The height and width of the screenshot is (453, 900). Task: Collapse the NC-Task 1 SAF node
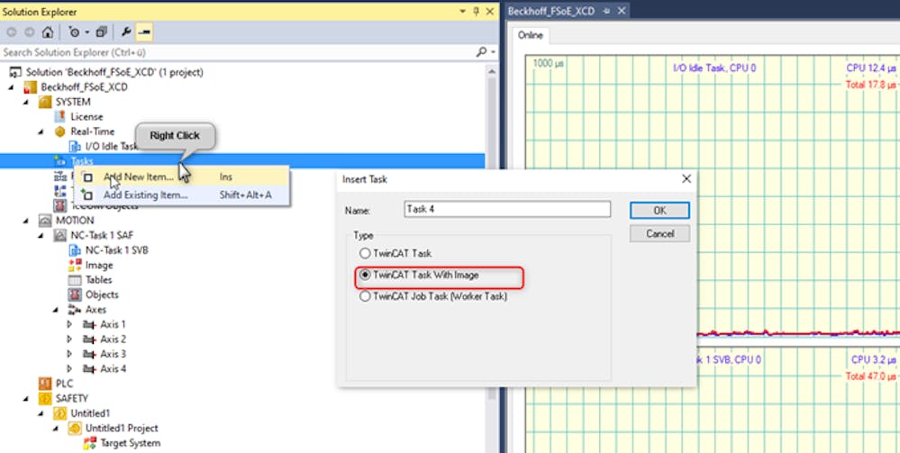coord(42,235)
